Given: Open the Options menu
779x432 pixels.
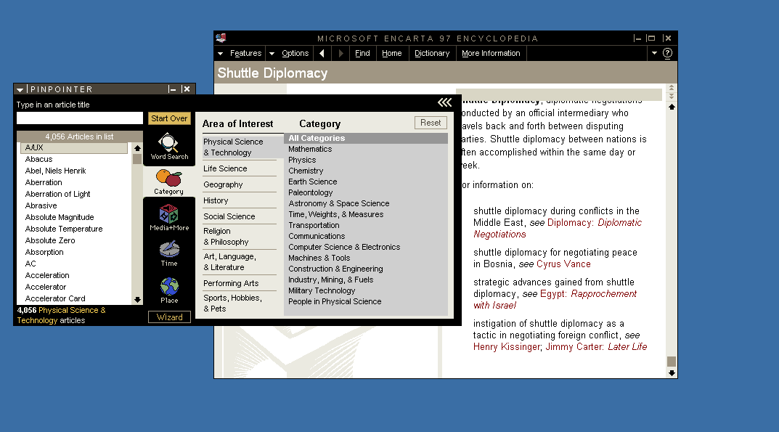Looking at the screenshot, I should tap(295, 53).
